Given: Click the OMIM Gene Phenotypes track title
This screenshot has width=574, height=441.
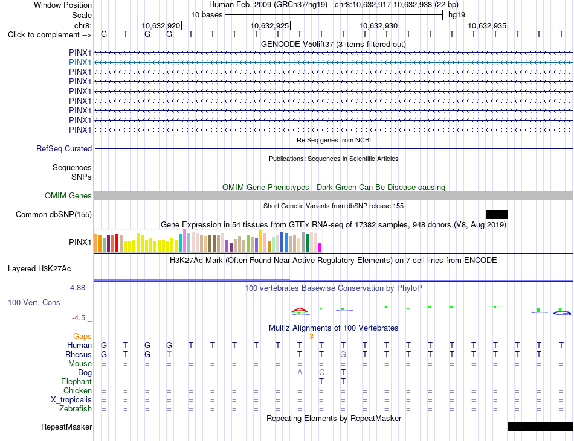Looking at the screenshot, I should (x=334, y=187).
